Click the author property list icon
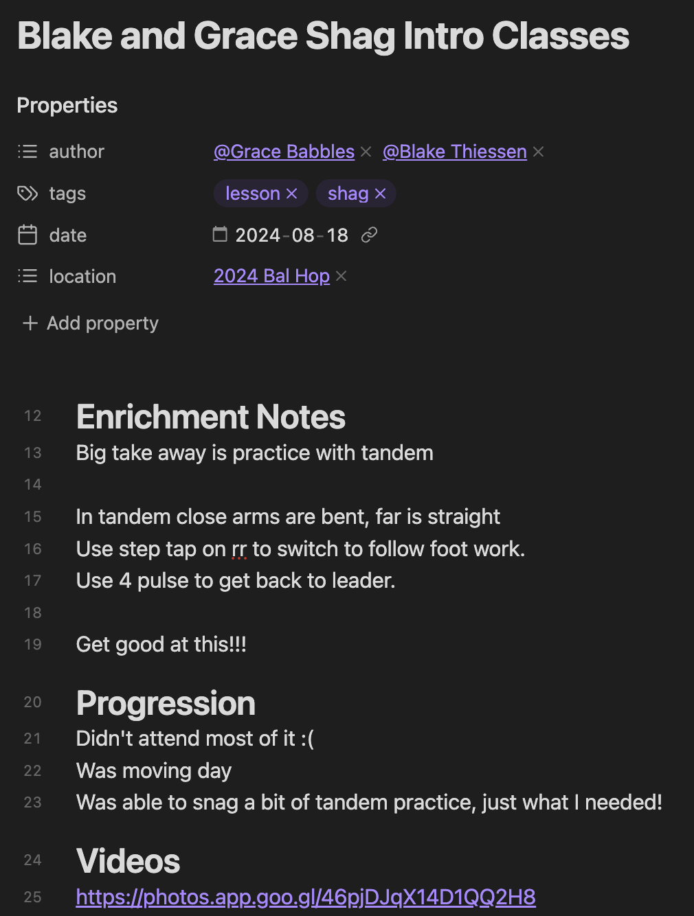This screenshot has height=916, width=694. tap(27, 151)
